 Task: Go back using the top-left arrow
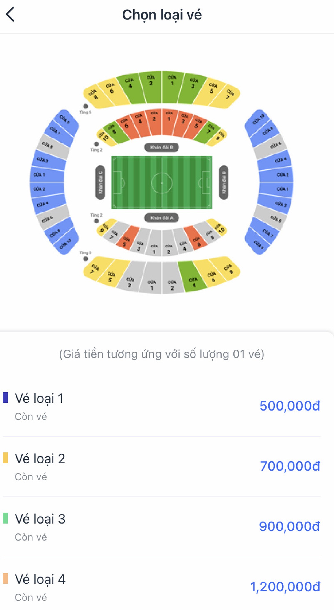(x=10, y=14)
